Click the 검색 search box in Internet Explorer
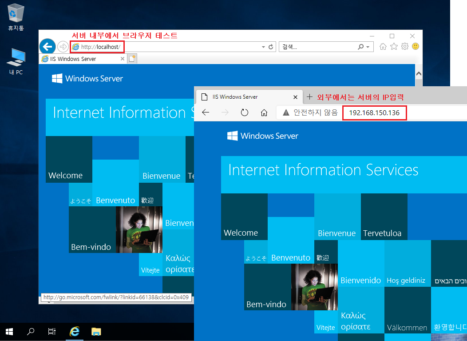 318,47
